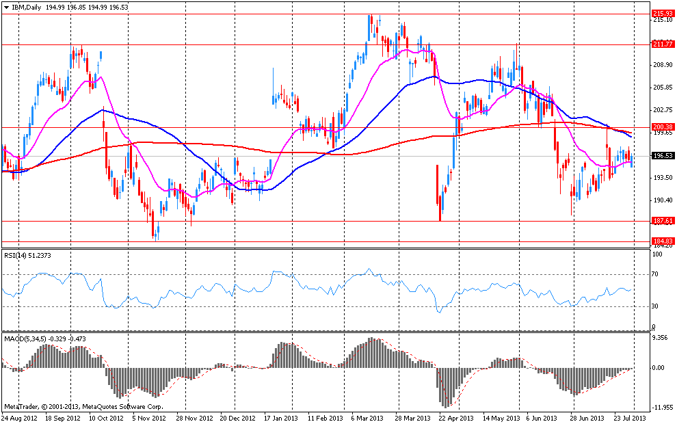
Task: Click the RSI scale value 30
Action: [x=655, y=306]
